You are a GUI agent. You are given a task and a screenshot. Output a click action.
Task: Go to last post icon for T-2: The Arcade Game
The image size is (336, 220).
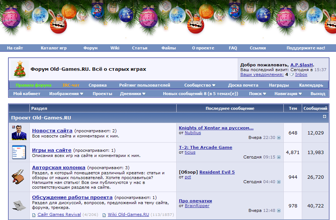pyautogui.click(x=279, y=157)
